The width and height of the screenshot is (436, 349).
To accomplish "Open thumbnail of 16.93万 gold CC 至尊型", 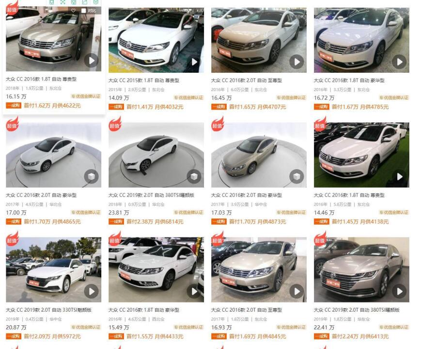I will 259,270.
